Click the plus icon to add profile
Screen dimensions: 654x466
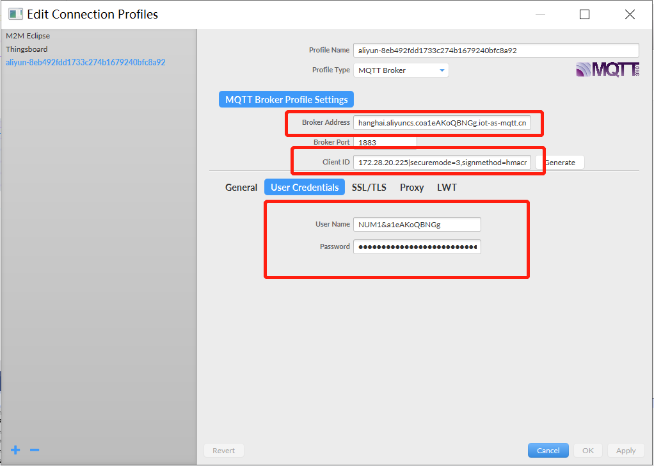click(15, 450)
